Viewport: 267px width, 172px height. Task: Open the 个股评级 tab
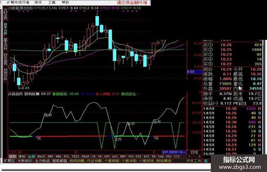pos(129,161)
